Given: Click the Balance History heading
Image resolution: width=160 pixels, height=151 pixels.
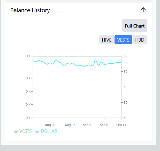Looking at the screenshot, I should point(30,10).
